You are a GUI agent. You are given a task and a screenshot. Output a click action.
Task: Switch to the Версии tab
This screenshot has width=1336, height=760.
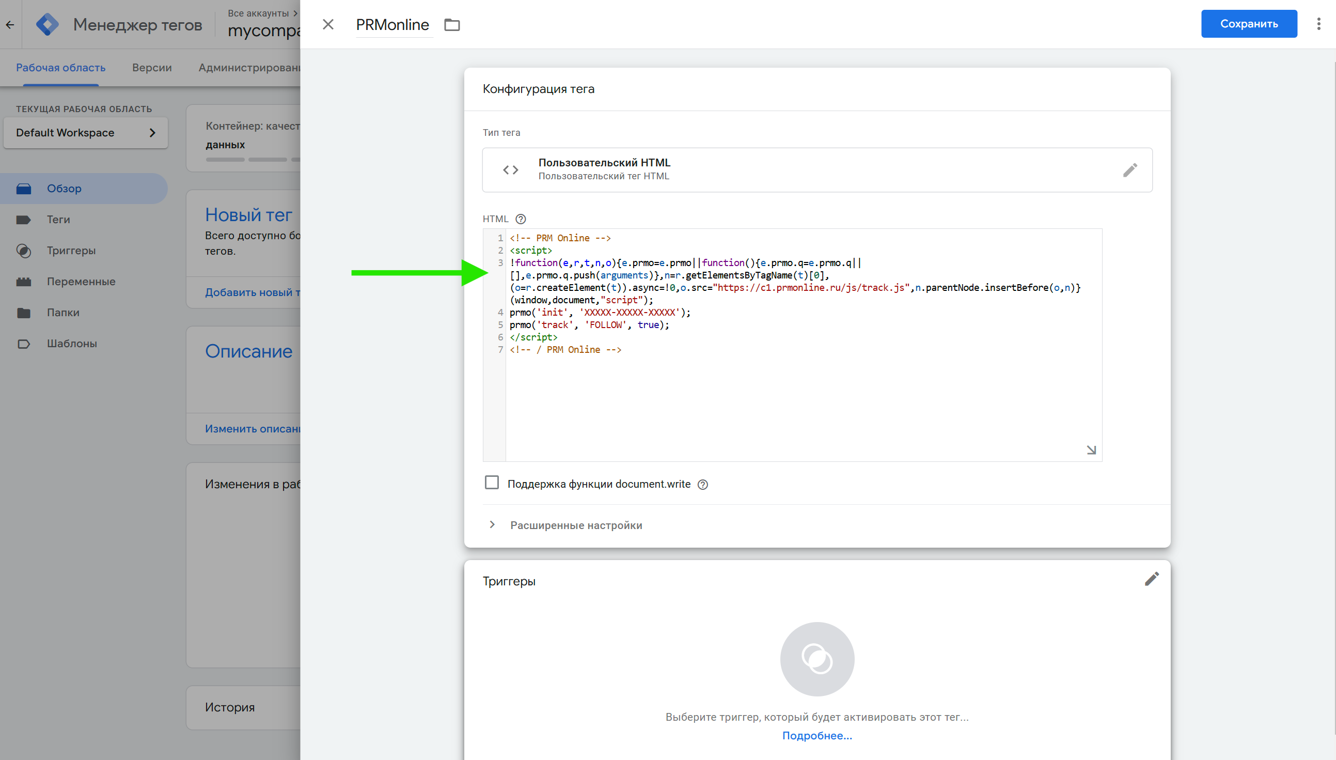click(152, 67)
